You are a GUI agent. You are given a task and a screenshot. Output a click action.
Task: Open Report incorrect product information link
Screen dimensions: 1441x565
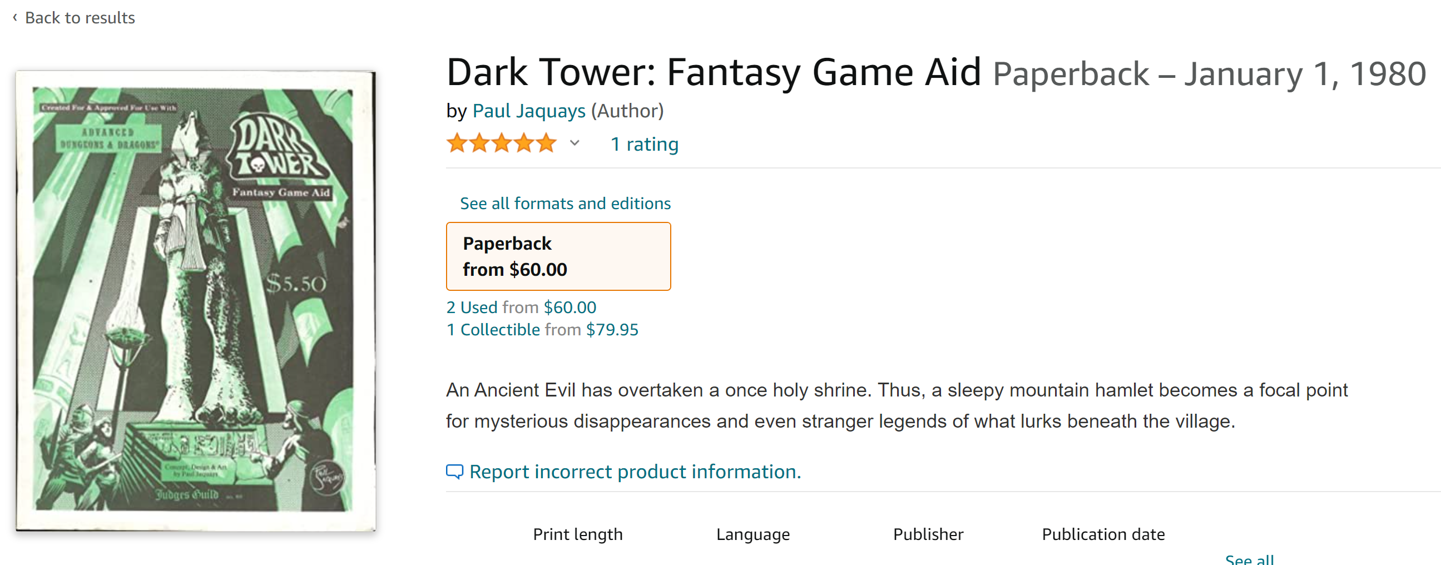[x=635, y=472]
